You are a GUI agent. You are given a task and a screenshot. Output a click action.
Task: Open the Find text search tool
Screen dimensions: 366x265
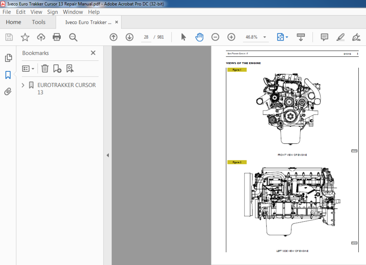click(x=73, y=37)
